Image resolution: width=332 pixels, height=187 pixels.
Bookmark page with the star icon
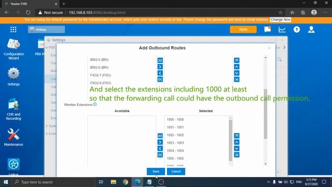(281, 12)
